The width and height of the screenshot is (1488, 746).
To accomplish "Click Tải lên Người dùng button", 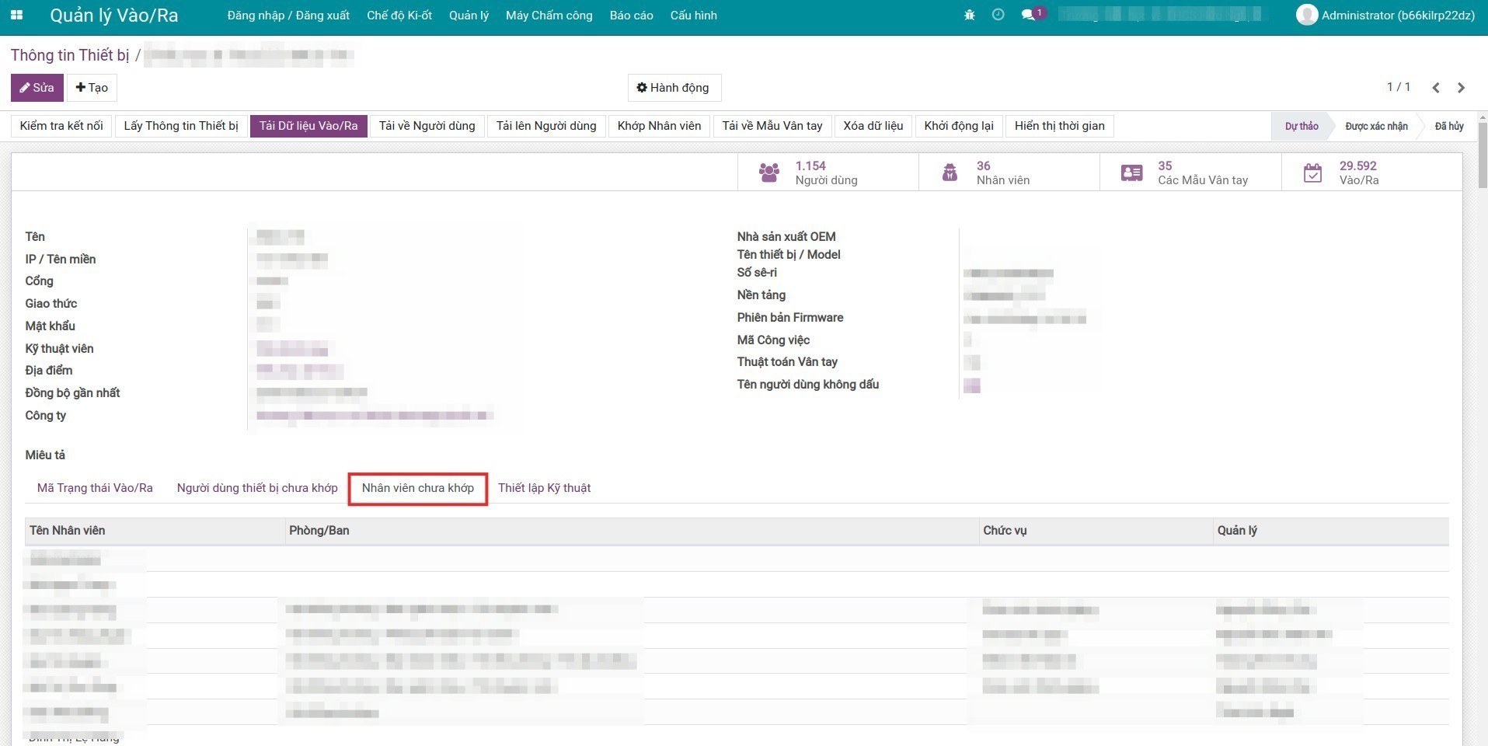I will point(546,126).
